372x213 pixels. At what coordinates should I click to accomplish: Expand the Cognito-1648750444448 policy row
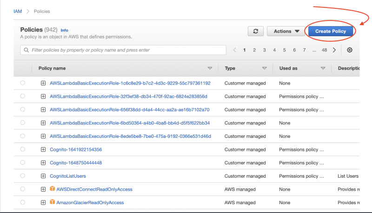(x=43, y=162)
